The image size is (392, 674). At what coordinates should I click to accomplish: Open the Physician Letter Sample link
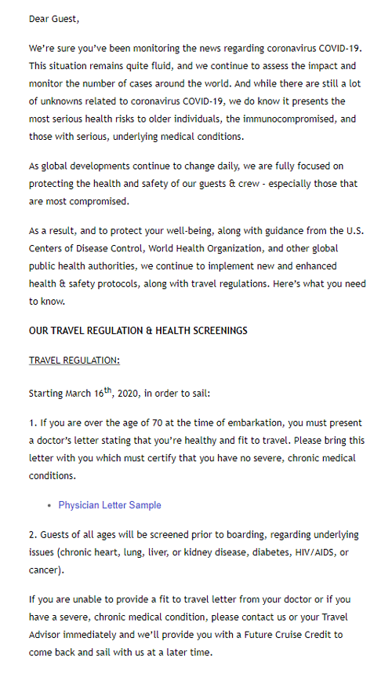pyautogui.click(x=110, y=505)
